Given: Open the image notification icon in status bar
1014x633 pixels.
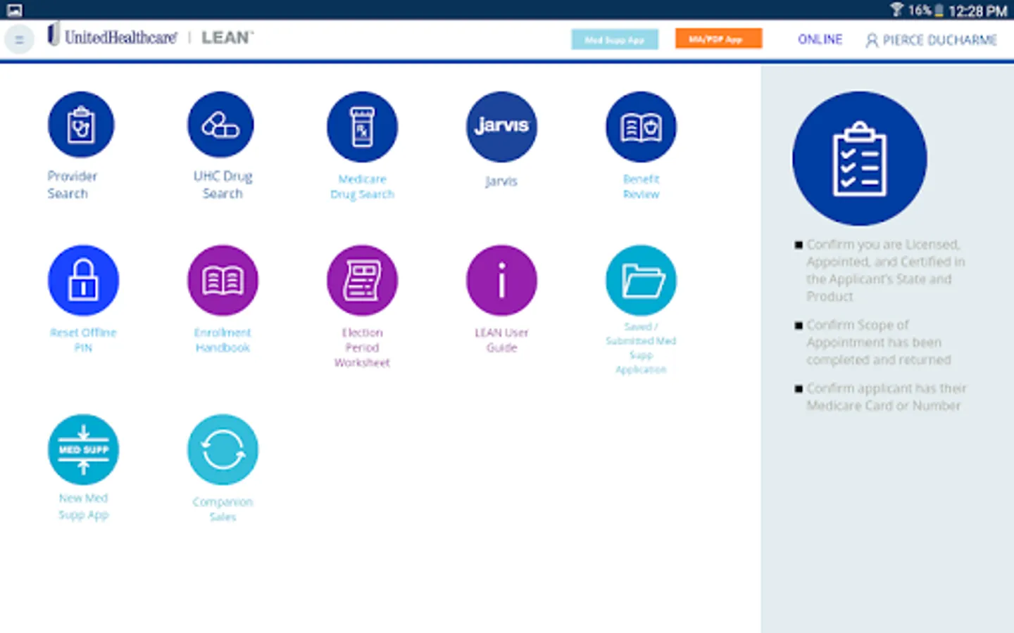Looking at the screenshot, I should (x=14, y=10).
